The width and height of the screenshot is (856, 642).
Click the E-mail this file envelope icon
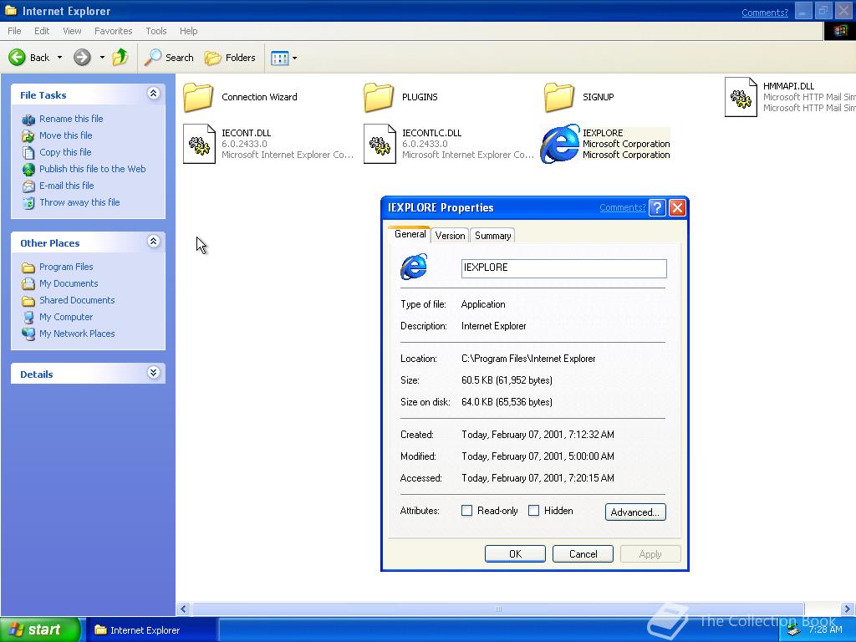[28, 186]
